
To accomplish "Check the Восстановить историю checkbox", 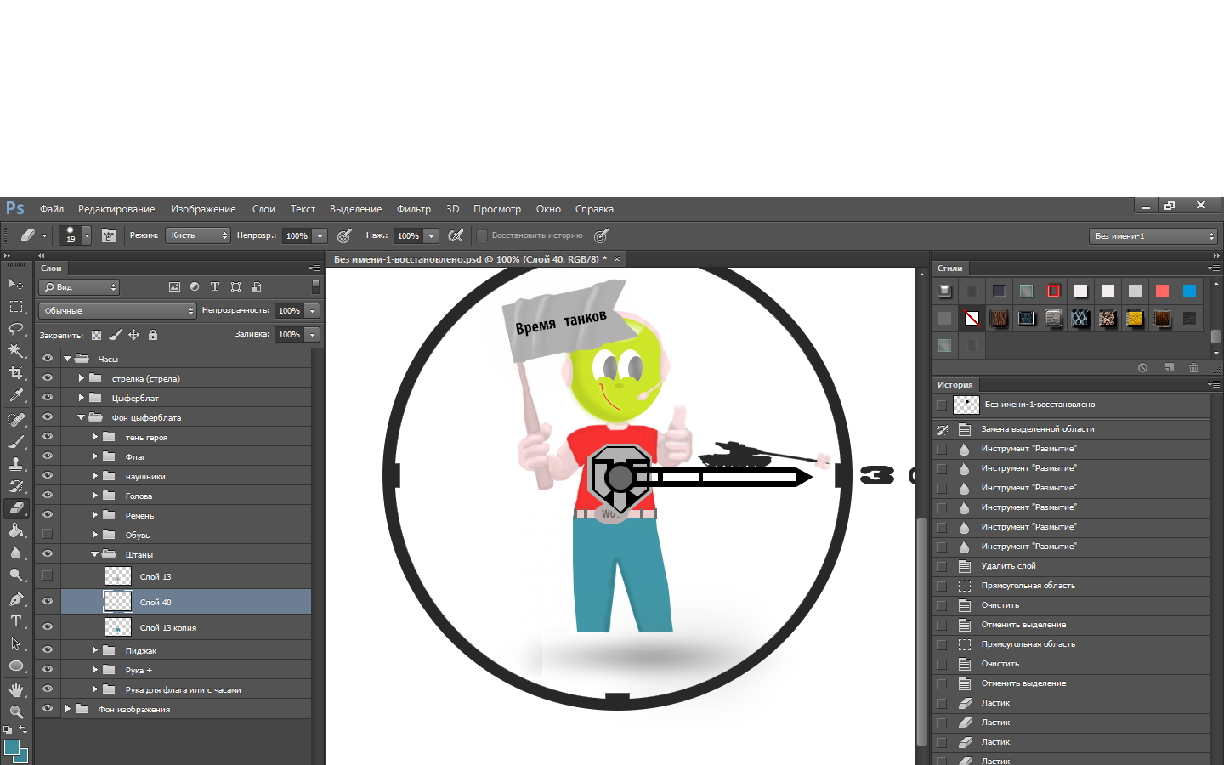I will coord(482,235).
